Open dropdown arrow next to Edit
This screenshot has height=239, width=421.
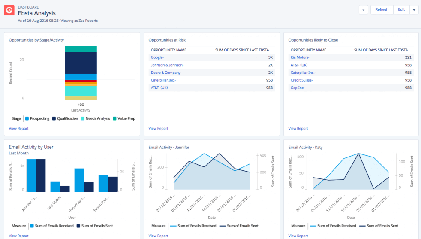pyautogui.click(x=414, y=9)
